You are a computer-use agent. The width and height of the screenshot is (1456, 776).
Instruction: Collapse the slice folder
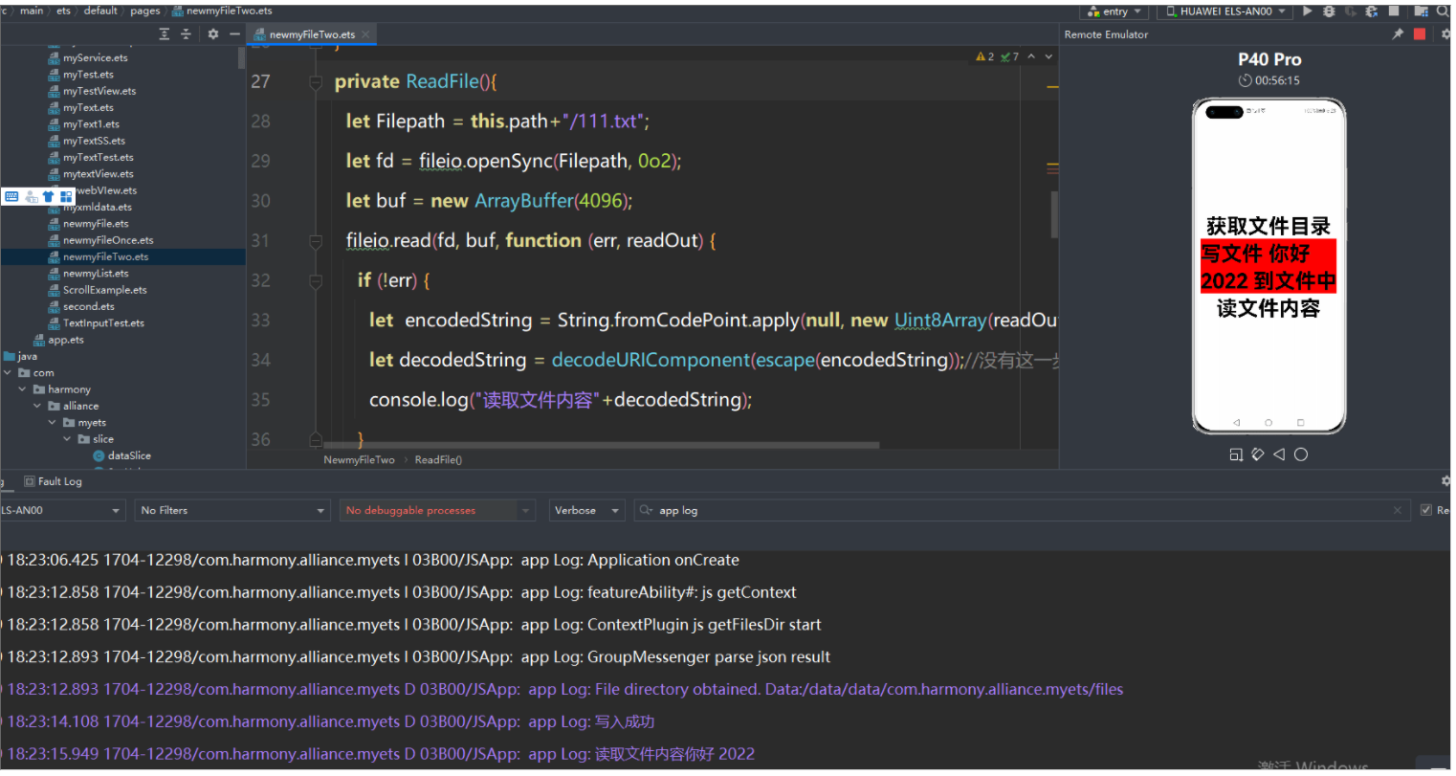[67, 439]
